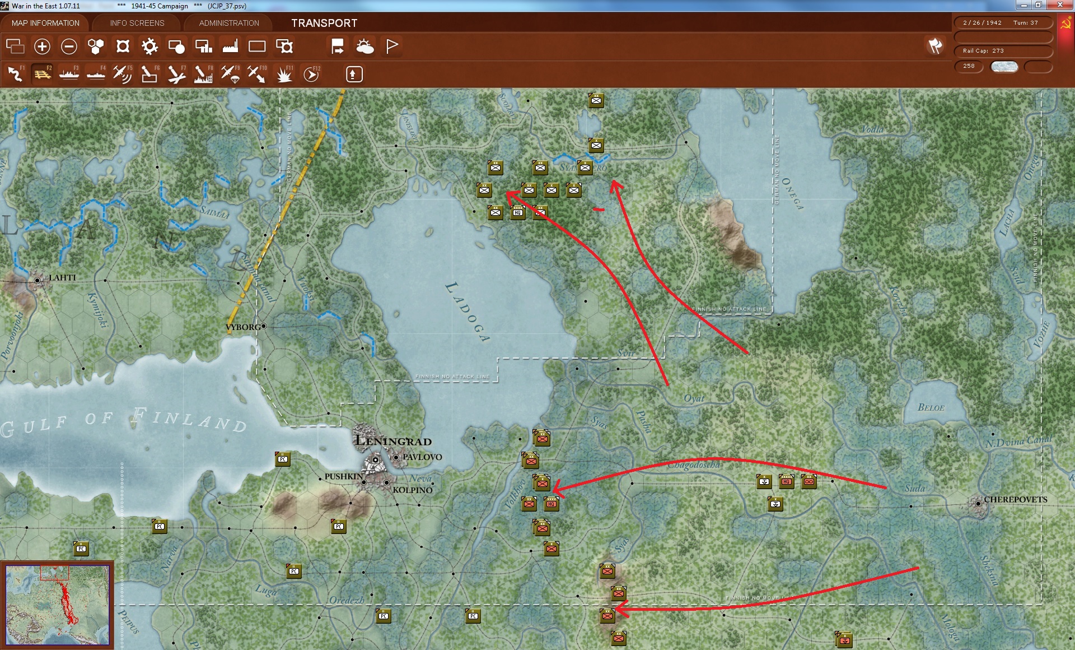Select F7 bomb airfield mode
The image size is (1075, 650).
pyautogui.click(x=176, y=74)
